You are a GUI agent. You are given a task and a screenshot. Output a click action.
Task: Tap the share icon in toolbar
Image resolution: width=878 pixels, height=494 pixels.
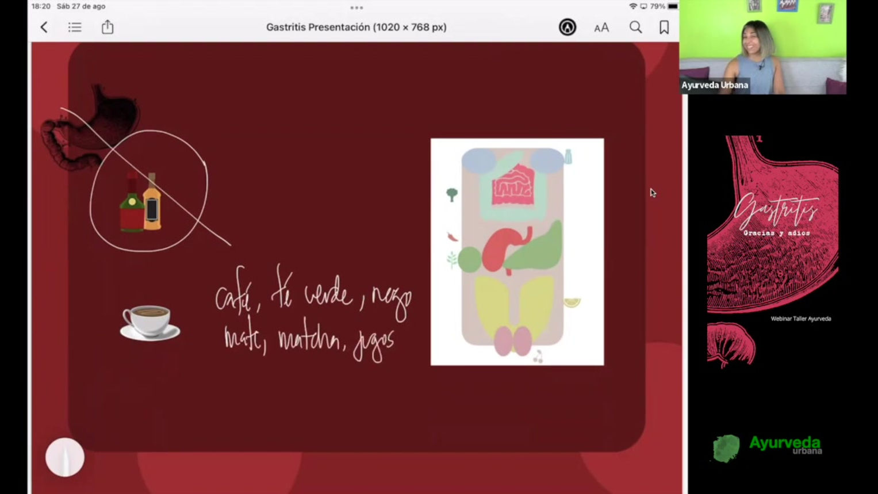108,27
